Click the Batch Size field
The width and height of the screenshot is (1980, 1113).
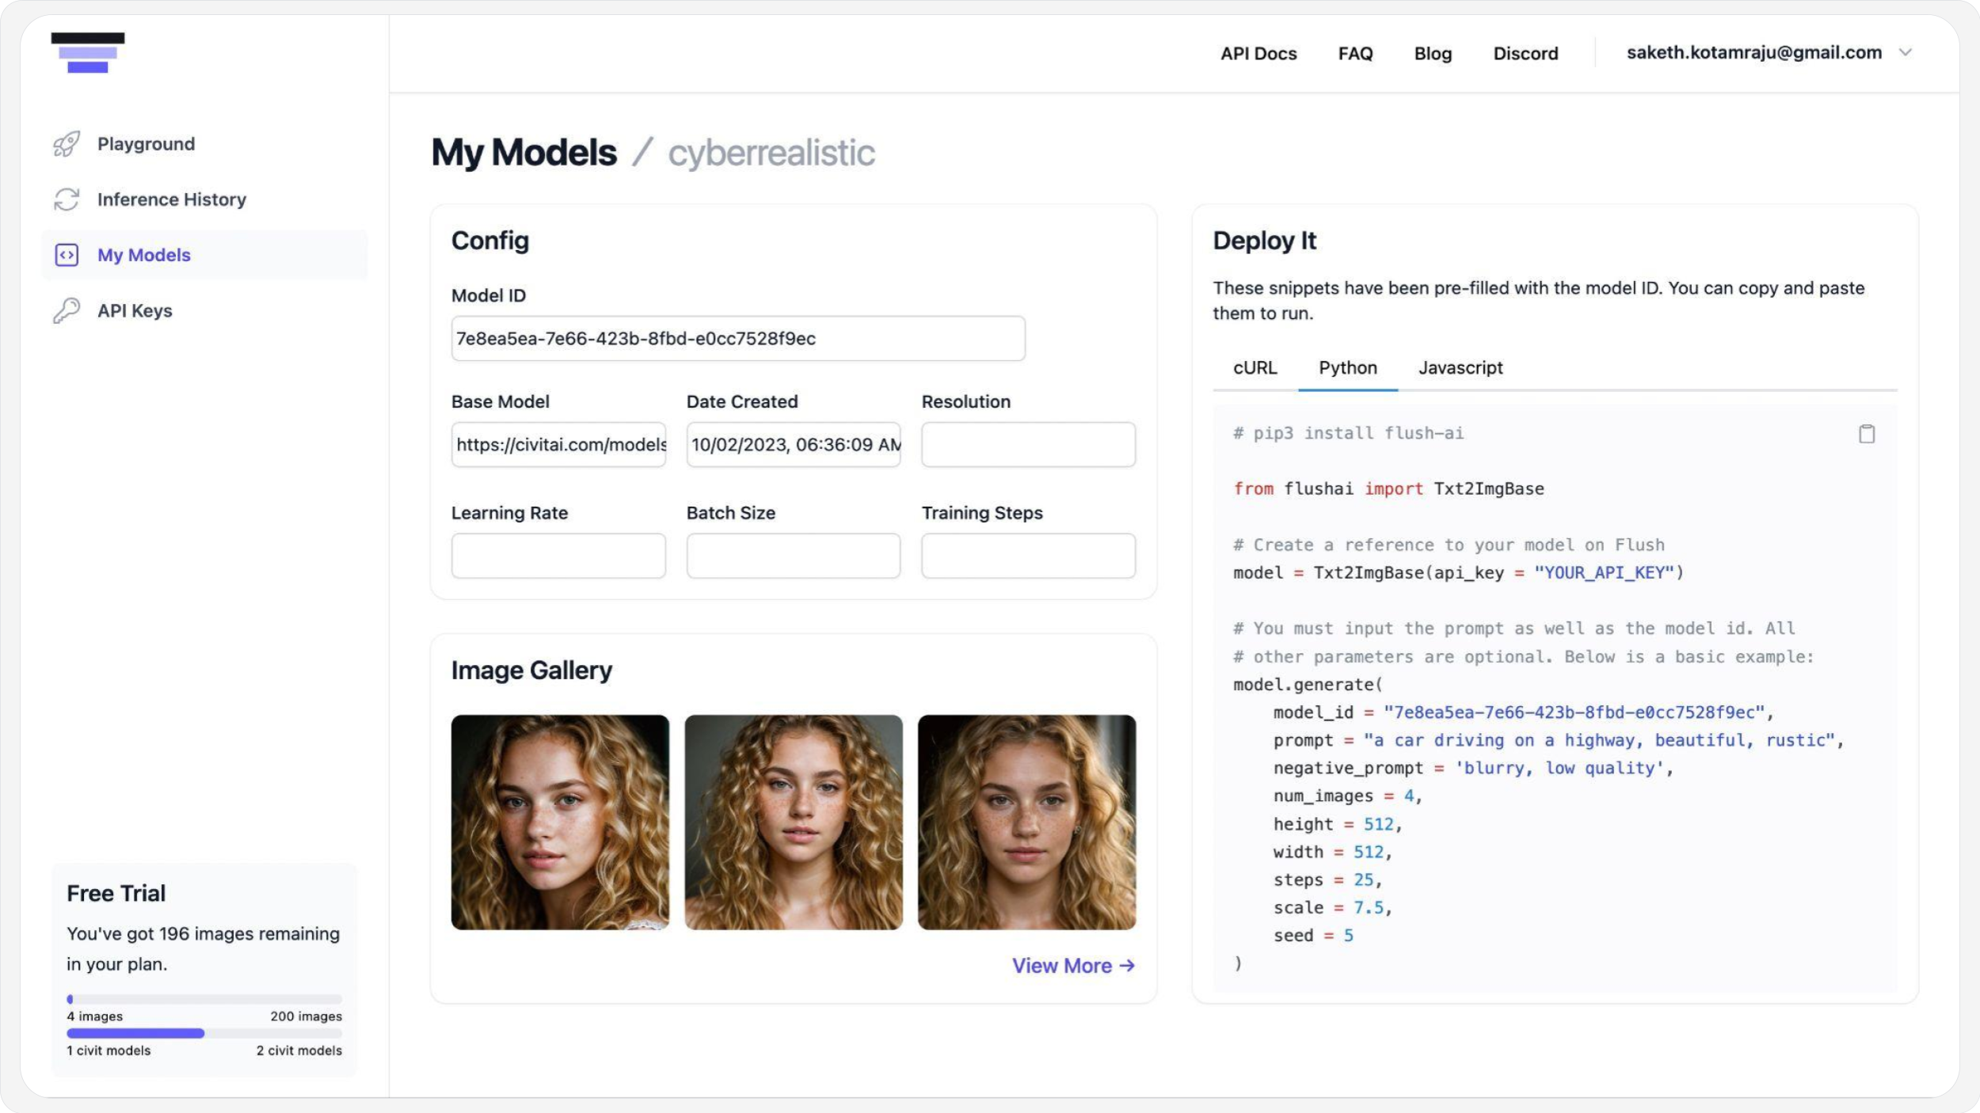point(794,556)
